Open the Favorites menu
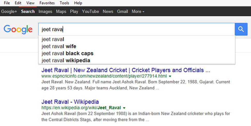The image size is (251, 126). 47,3
